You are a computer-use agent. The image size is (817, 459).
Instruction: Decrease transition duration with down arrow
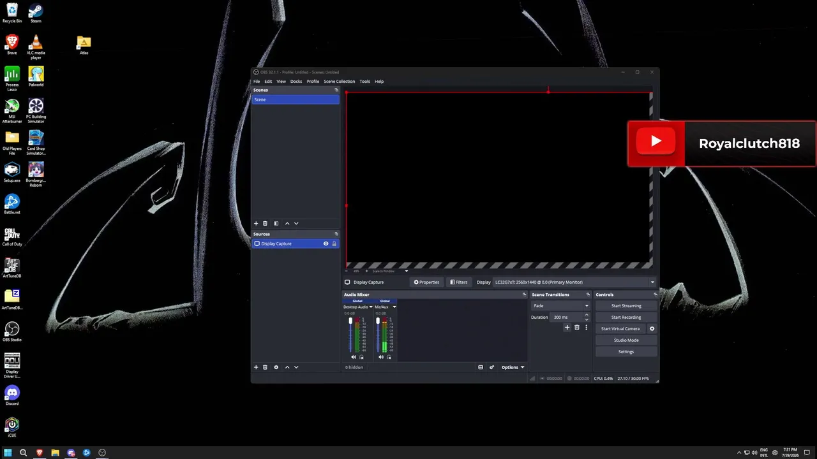(587, 319)
